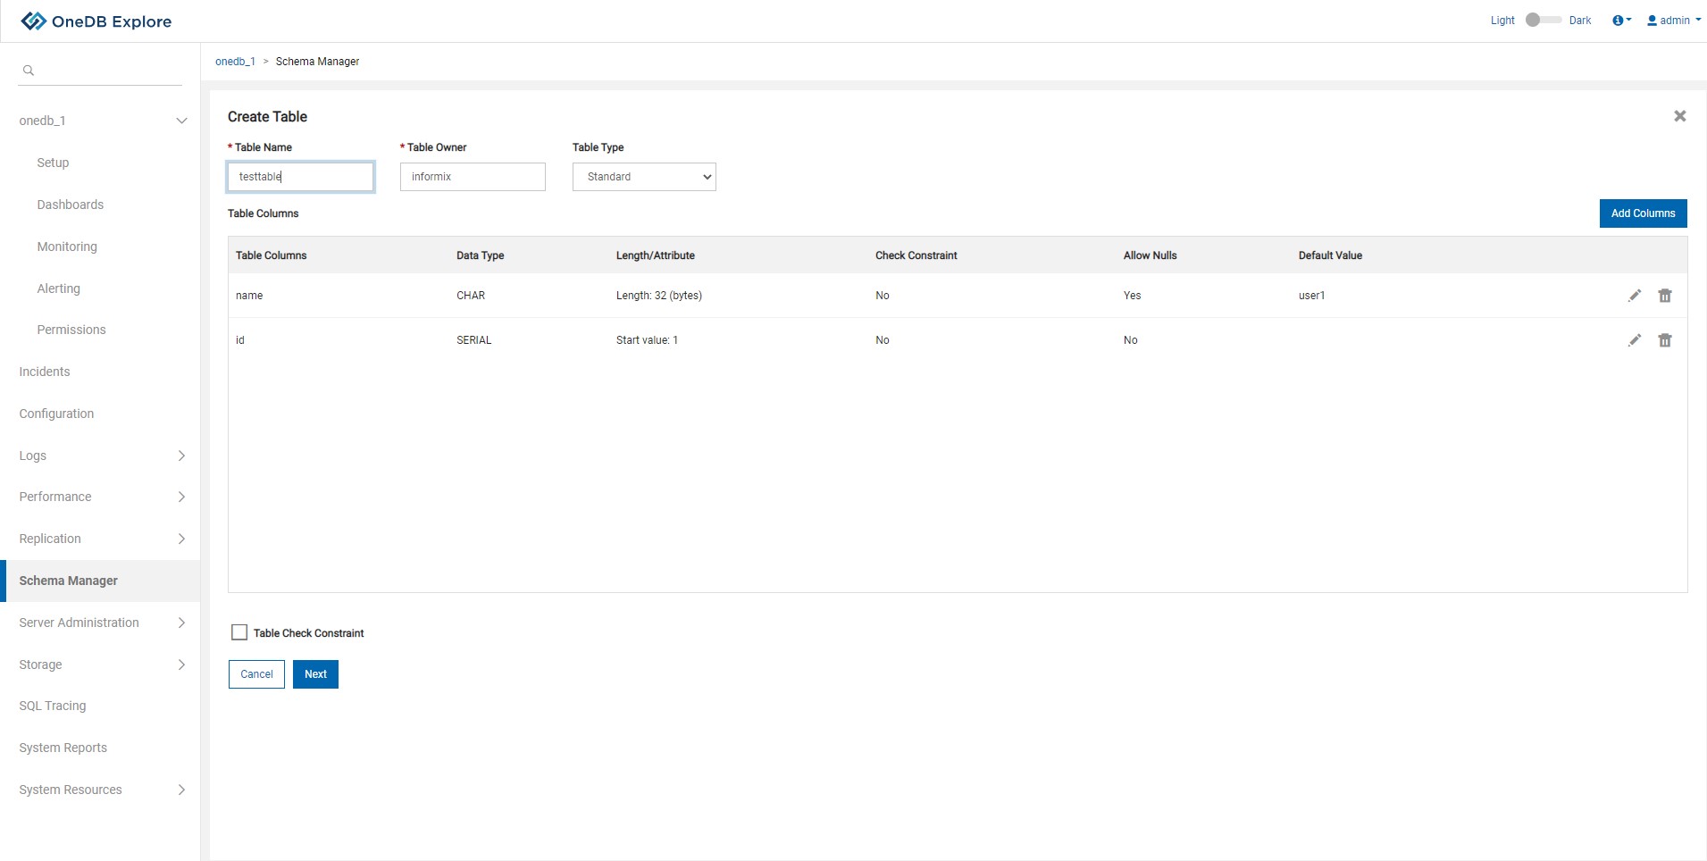Open the Table Type dropdown
The image size is (1707, 861).
644,177
